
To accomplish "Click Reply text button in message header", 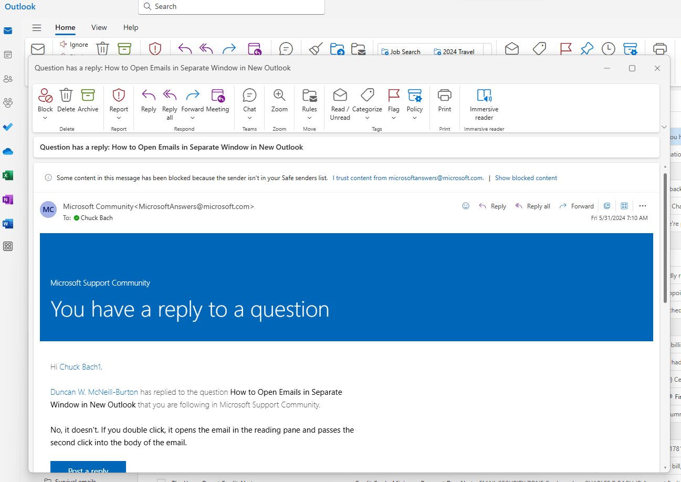I will pyautogui.click(x=493, y=206).
